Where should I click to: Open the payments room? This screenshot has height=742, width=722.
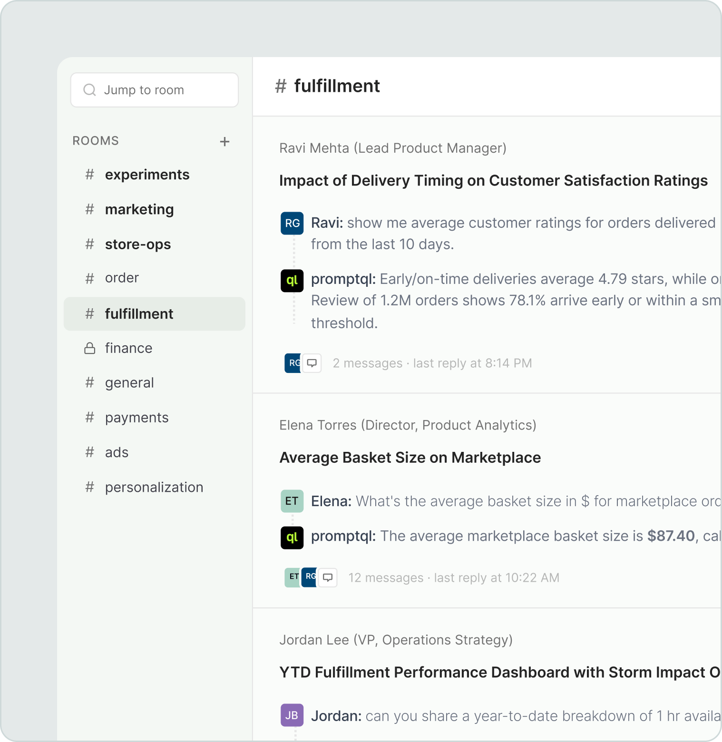click(137, 418)
